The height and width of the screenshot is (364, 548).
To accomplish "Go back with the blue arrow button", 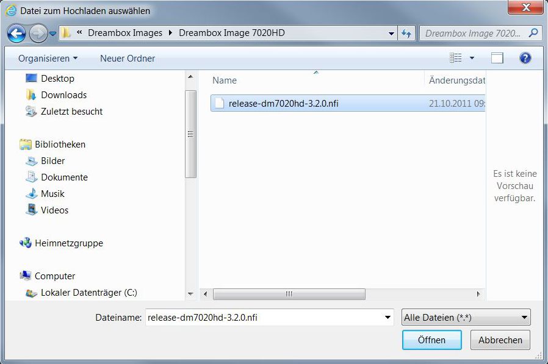I will click(x=16, y=34).
